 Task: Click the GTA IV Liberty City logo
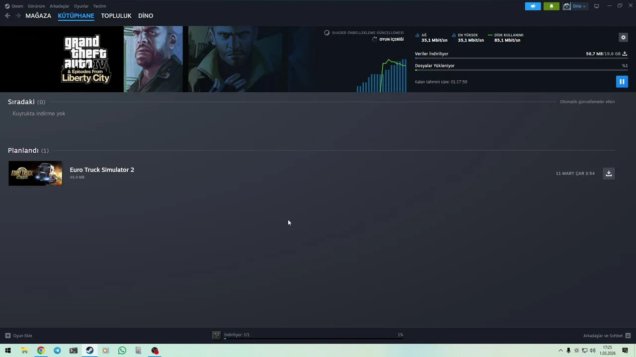click(x=86, y=59)
